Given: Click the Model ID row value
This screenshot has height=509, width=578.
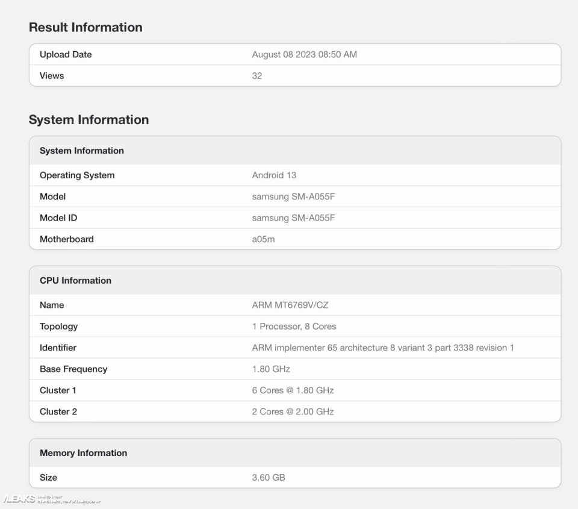Looking at the screenshot, I should point(293,218).
